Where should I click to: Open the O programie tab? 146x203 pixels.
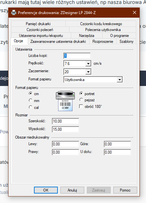pos(119,36)
